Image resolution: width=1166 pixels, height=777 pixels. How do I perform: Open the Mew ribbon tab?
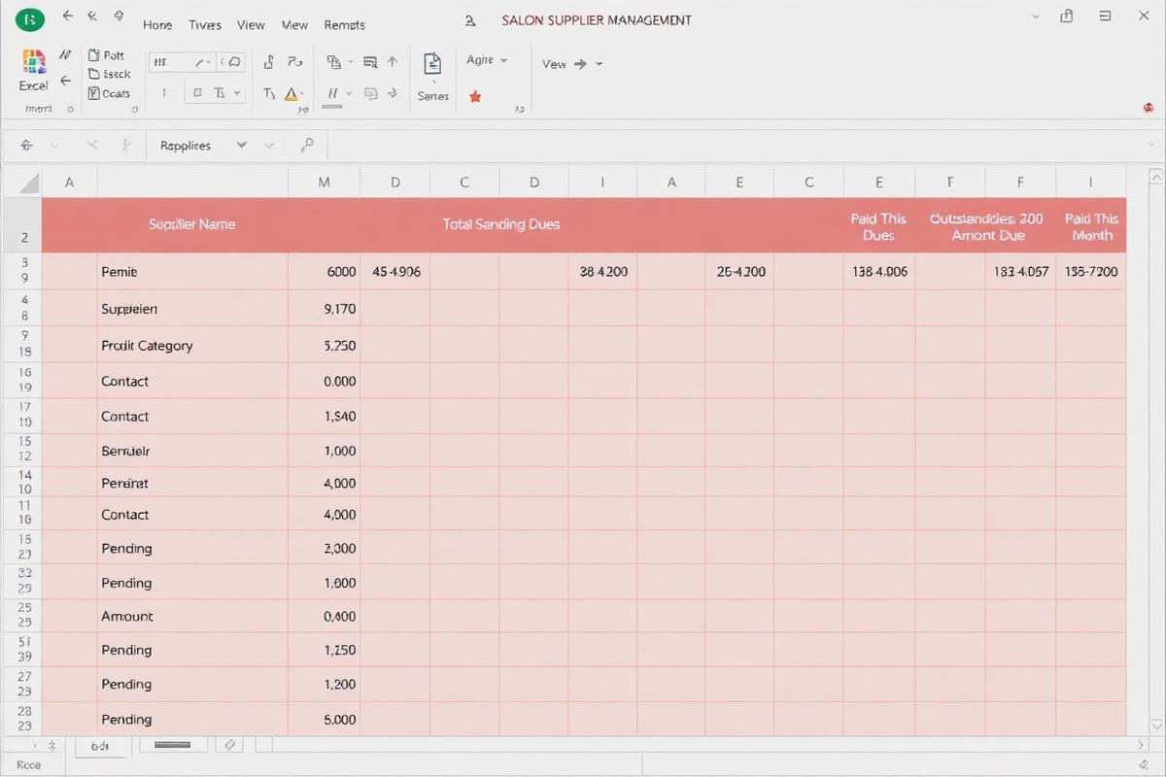[x=294, y=25]
